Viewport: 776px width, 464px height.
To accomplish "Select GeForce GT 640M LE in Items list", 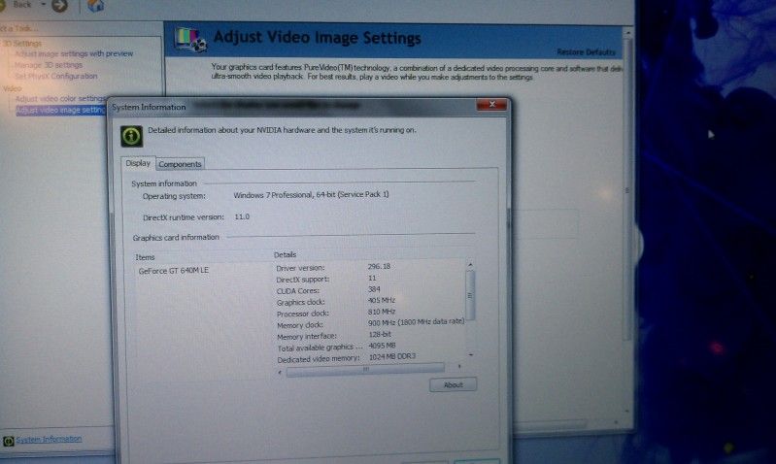I will pos(174,271).
